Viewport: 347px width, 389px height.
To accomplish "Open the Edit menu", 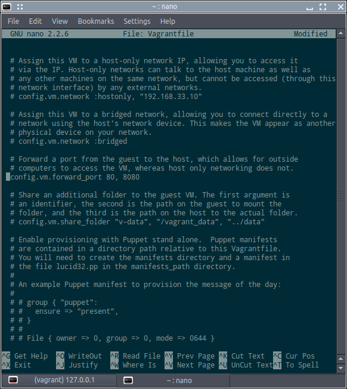I will click(35, 21).
